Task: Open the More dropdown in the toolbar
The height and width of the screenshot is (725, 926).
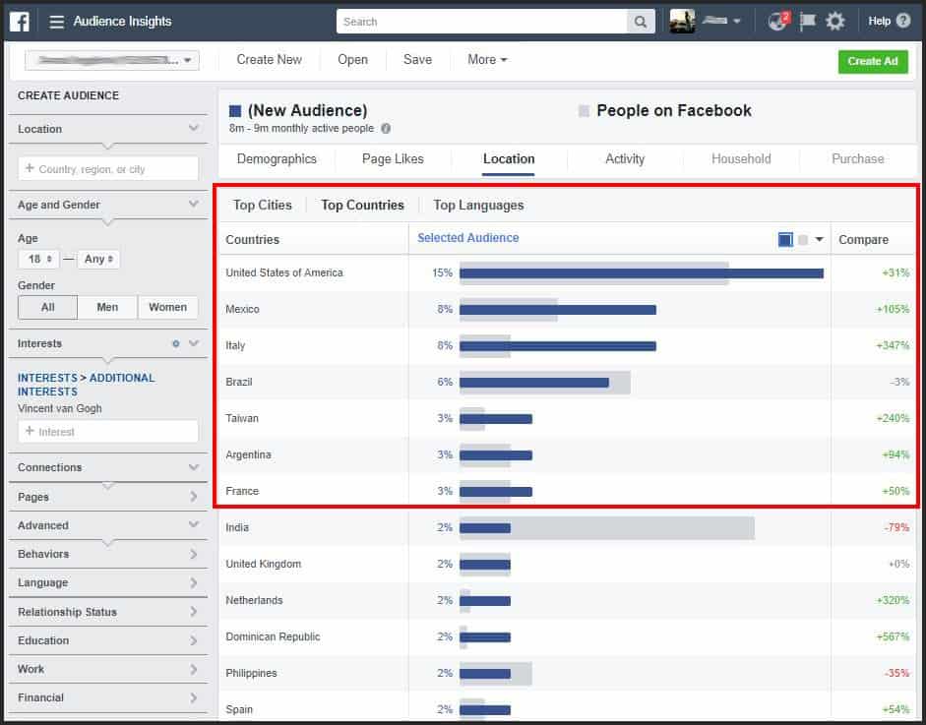Action: (x=485, y=59)
